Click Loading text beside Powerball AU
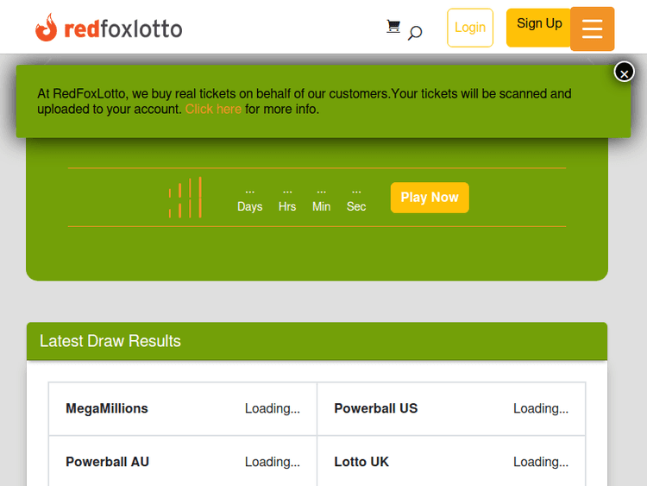Image resolution: width=647 pixels, height=486 pixels. pos(273,462)
